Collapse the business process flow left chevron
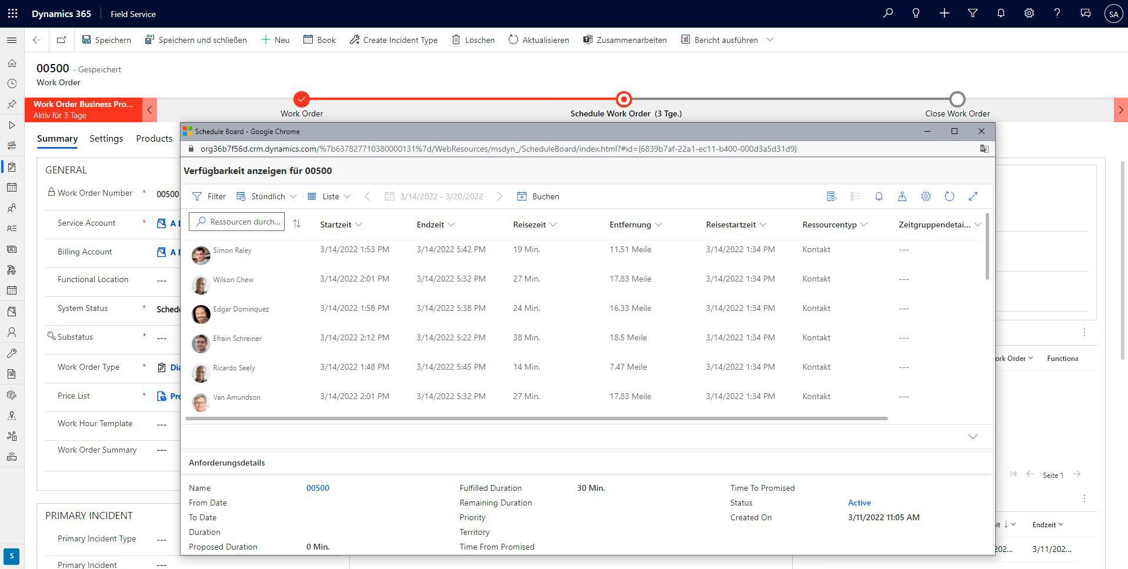This screenshot has width=1128, height=569. (149, 110)
